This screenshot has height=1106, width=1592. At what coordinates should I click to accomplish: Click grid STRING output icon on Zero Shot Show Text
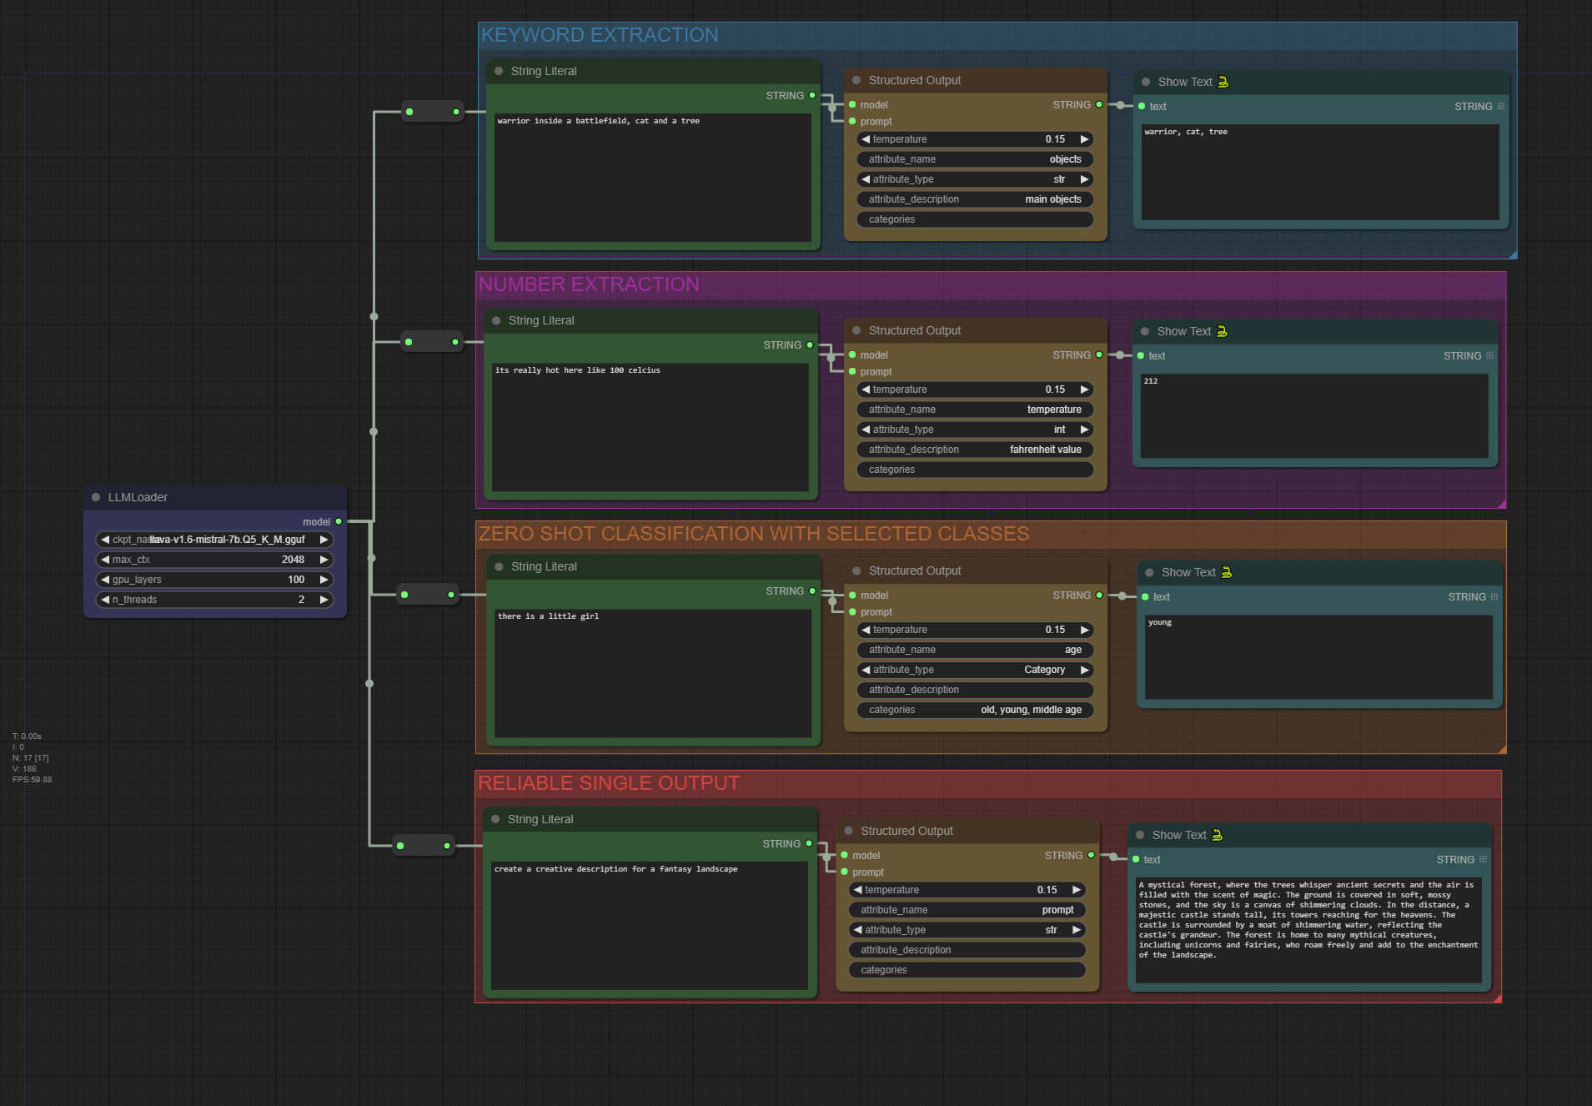tap(1494, 596)
